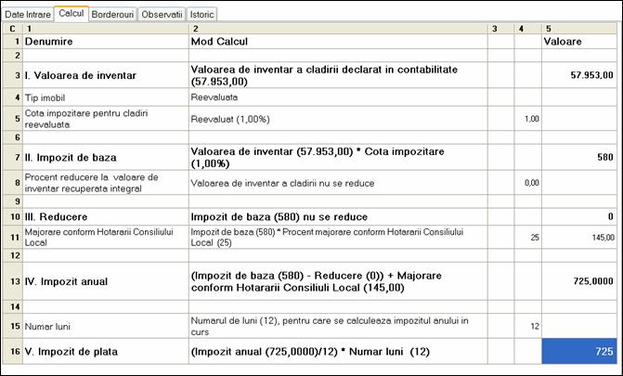Select row header number 16
The height and width of the screenshot is (376, 623).
pyautogui.click(x=11, y=351)
